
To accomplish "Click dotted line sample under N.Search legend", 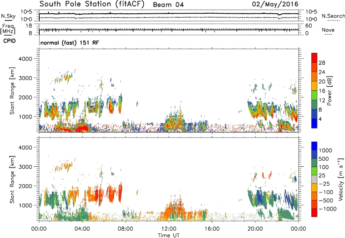I will (x=334, y=21).
